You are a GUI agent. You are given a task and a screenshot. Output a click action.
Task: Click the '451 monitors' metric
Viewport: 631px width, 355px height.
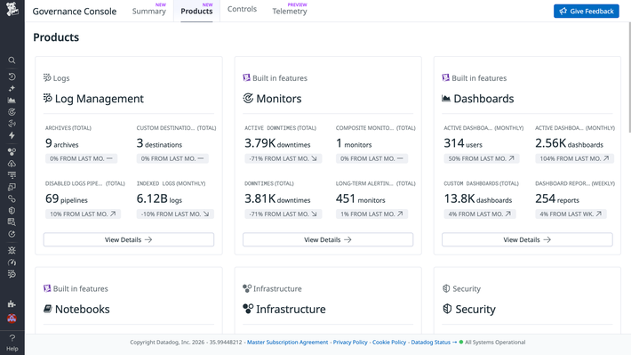360,199
